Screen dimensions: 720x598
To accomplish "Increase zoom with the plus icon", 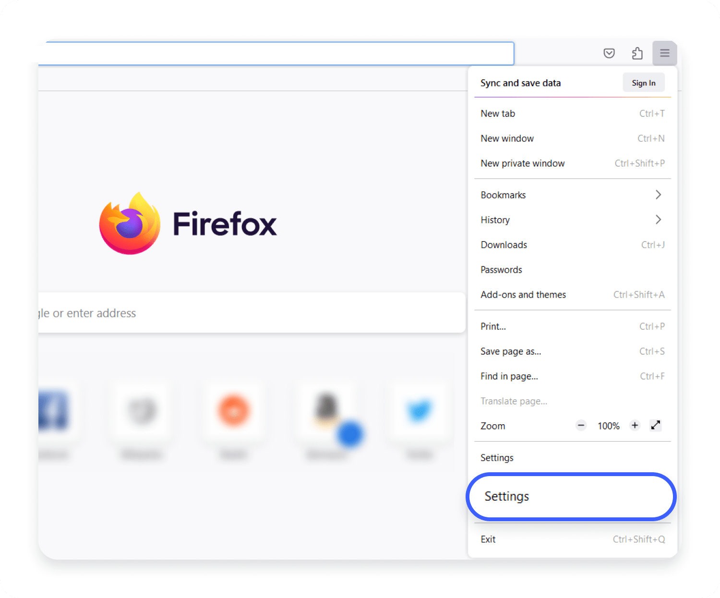I will (x=635, y=425).
